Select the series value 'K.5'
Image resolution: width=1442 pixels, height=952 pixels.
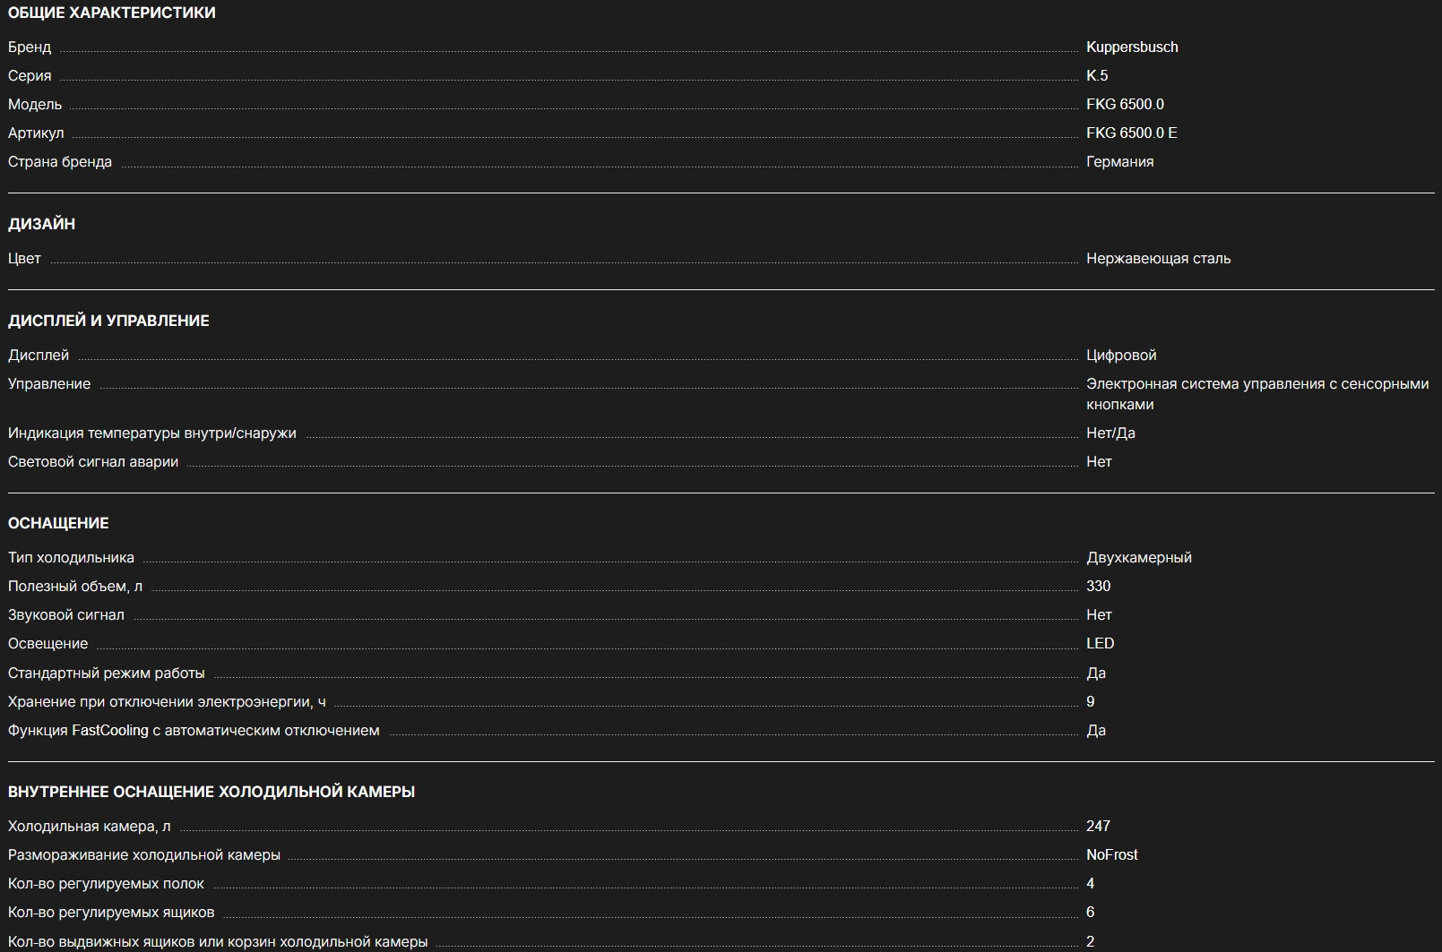pyautogui.click(x=1097, y=75)
